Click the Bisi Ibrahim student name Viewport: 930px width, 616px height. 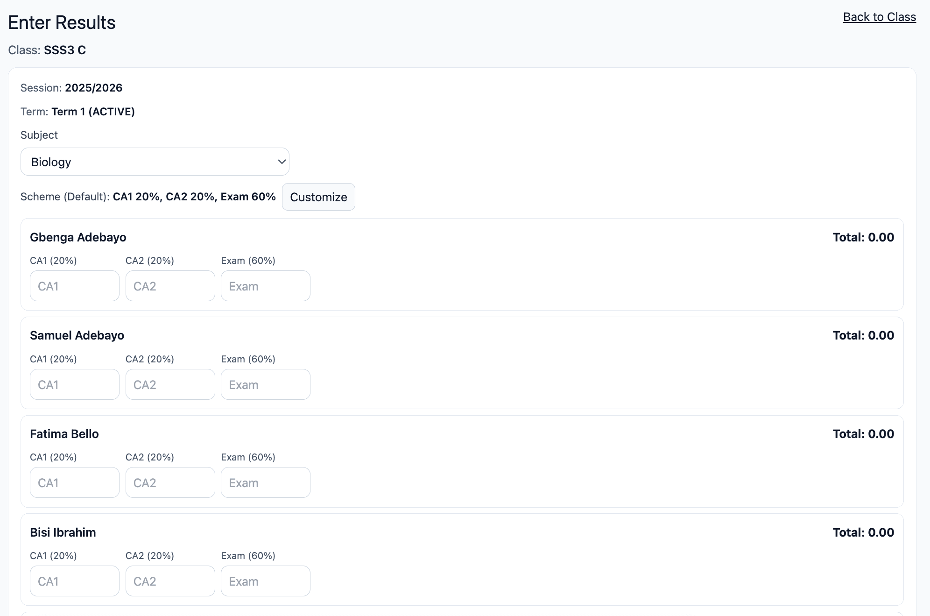tap(63, 532)
